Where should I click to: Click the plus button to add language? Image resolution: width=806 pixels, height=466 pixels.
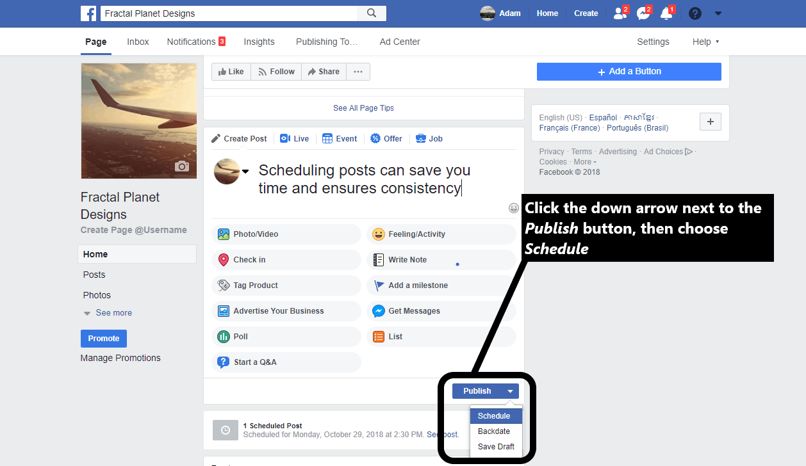[711, 122]
